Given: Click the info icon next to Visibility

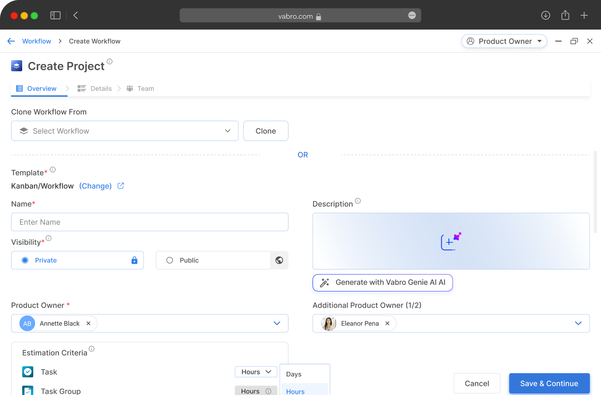Looking at the screenshot, I should 49,238.
